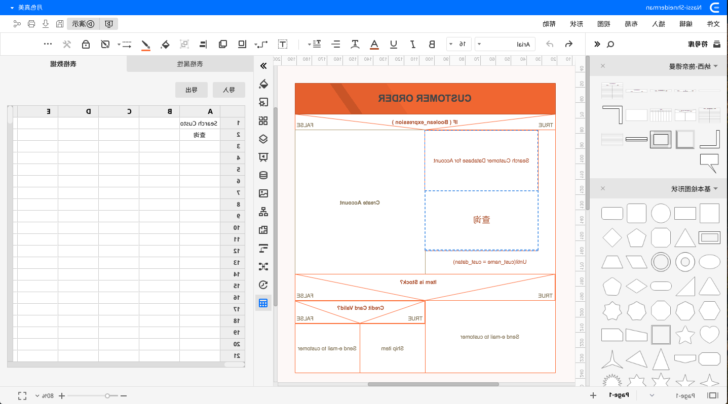Open the fill bucket color tool
728x404 pixels.
point(165,45)
